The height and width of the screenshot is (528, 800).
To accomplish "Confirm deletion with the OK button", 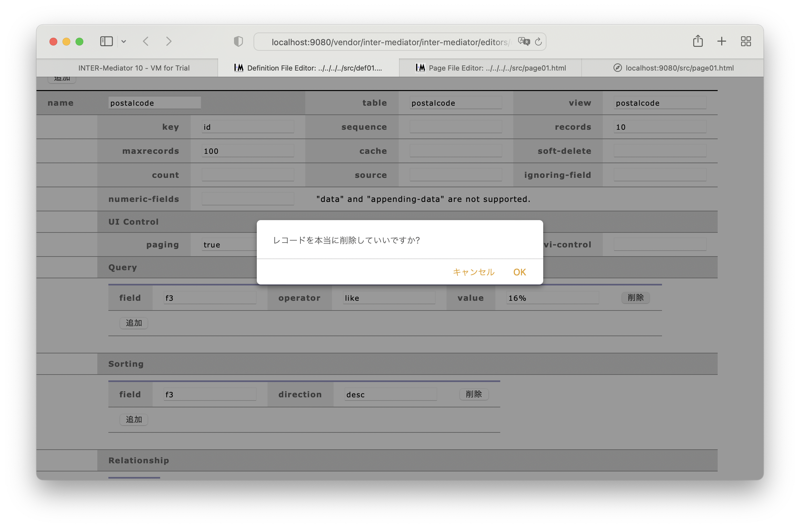I will coord(519,272).
